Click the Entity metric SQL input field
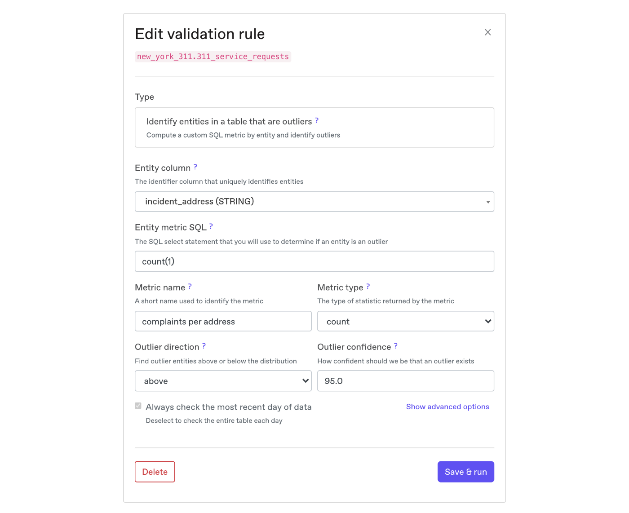This screenshot has height=513, width=629. (x=314, y=261)
